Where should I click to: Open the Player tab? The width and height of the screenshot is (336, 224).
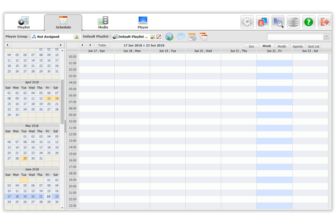[143, 22]
